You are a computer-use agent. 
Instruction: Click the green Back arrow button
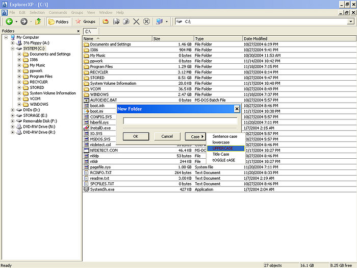[9, 21]
